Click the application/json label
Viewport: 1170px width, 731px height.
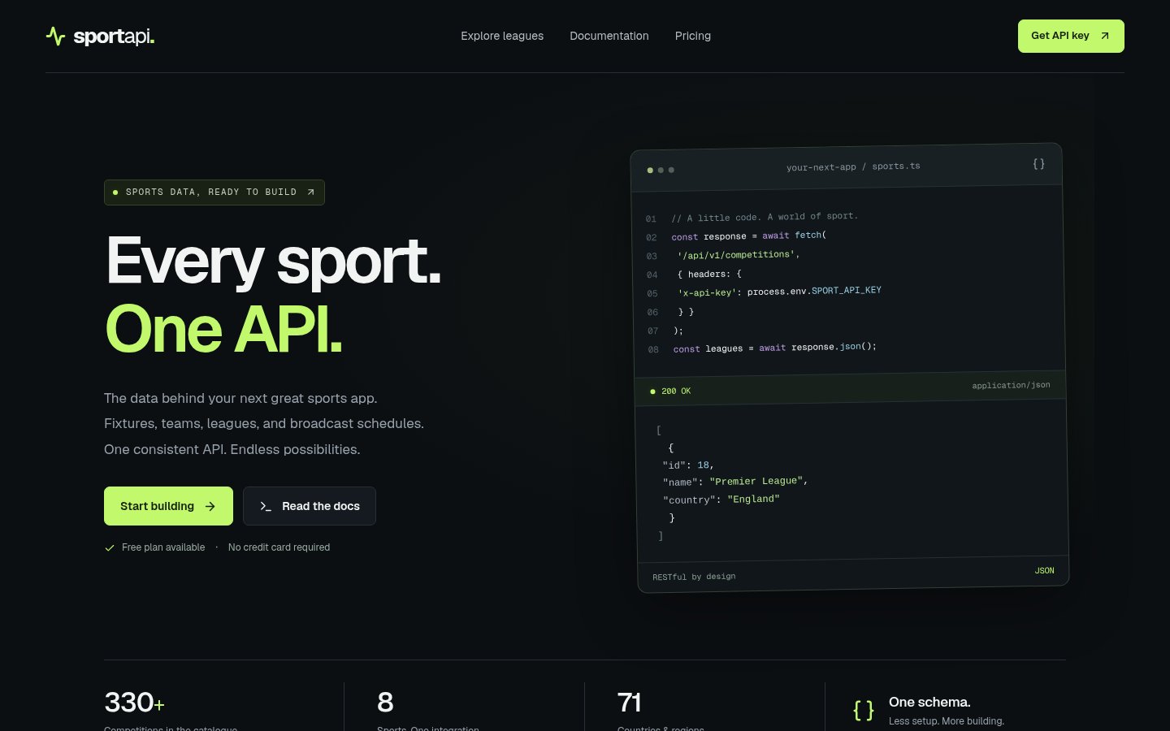click(1011, 385)
